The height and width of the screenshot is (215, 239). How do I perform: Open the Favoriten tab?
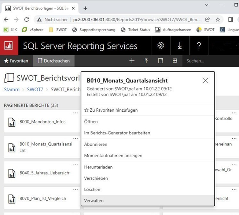(16, 61)
